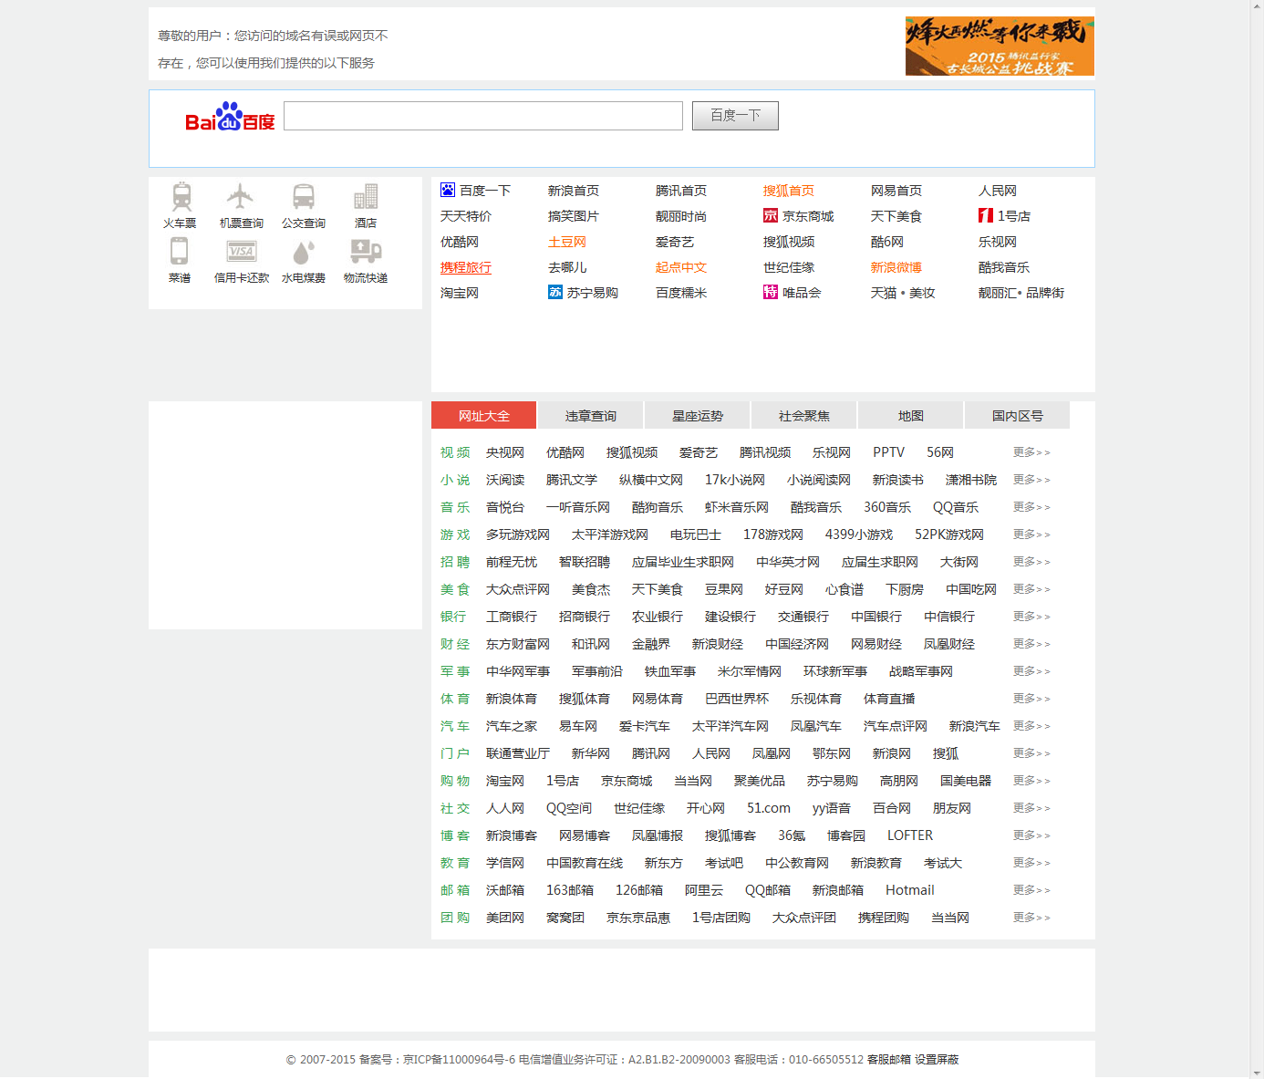Visit the 天猫·美妆 link

[903, 293]
